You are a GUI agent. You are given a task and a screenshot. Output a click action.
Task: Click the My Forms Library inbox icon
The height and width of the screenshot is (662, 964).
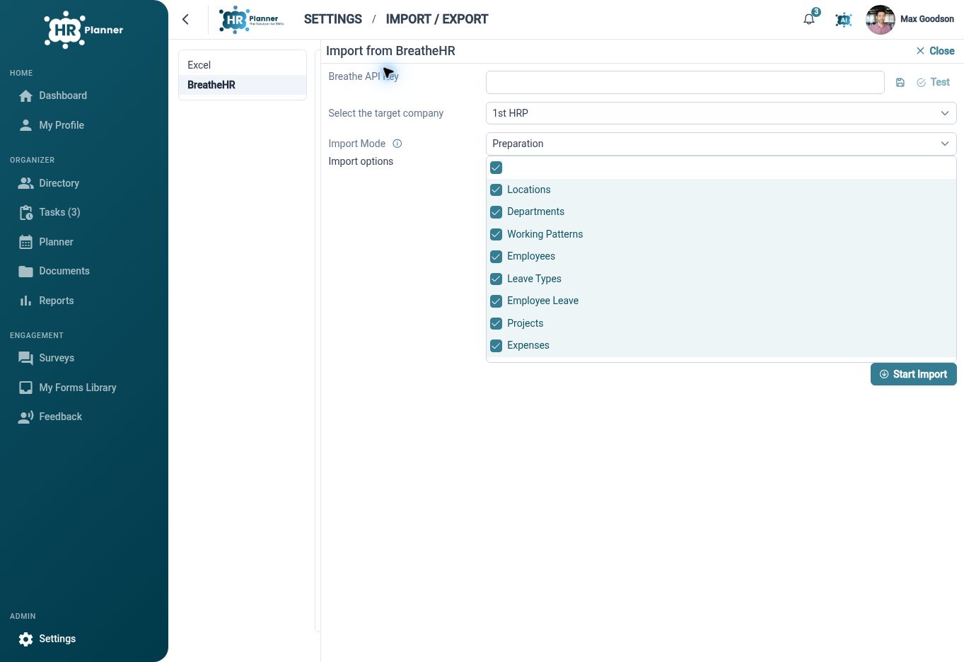26,388
